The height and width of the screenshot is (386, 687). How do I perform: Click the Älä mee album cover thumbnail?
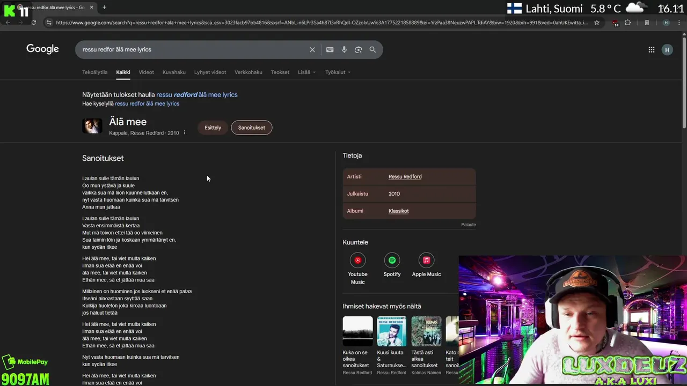pyautogui.click(x=92, y=126)
